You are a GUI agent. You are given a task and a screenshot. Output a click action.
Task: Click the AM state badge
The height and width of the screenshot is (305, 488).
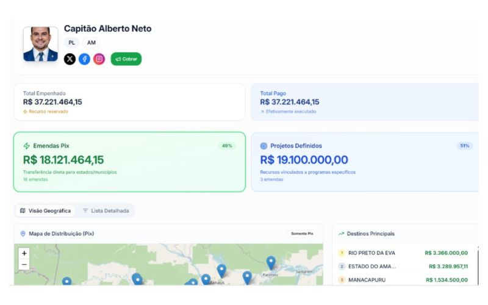click(91, 43)
